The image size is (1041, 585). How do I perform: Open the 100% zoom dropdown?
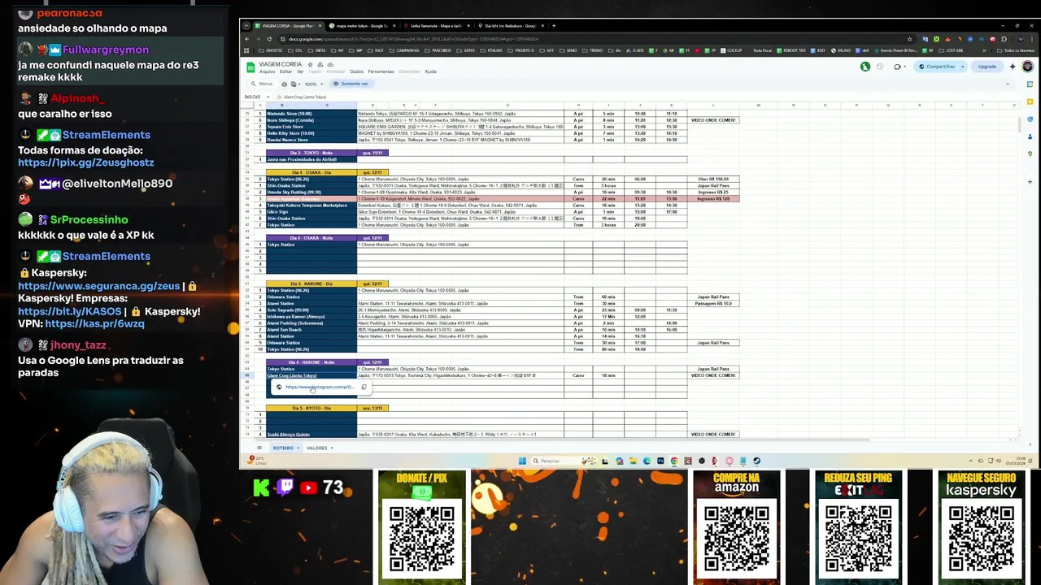tap(313, 84)
